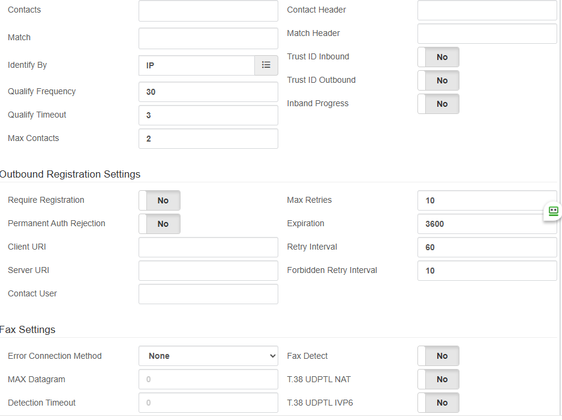This screenshot has height=420, width=562.
Task: Open Error Connection Method dropdown
Action: pos(208,356)
